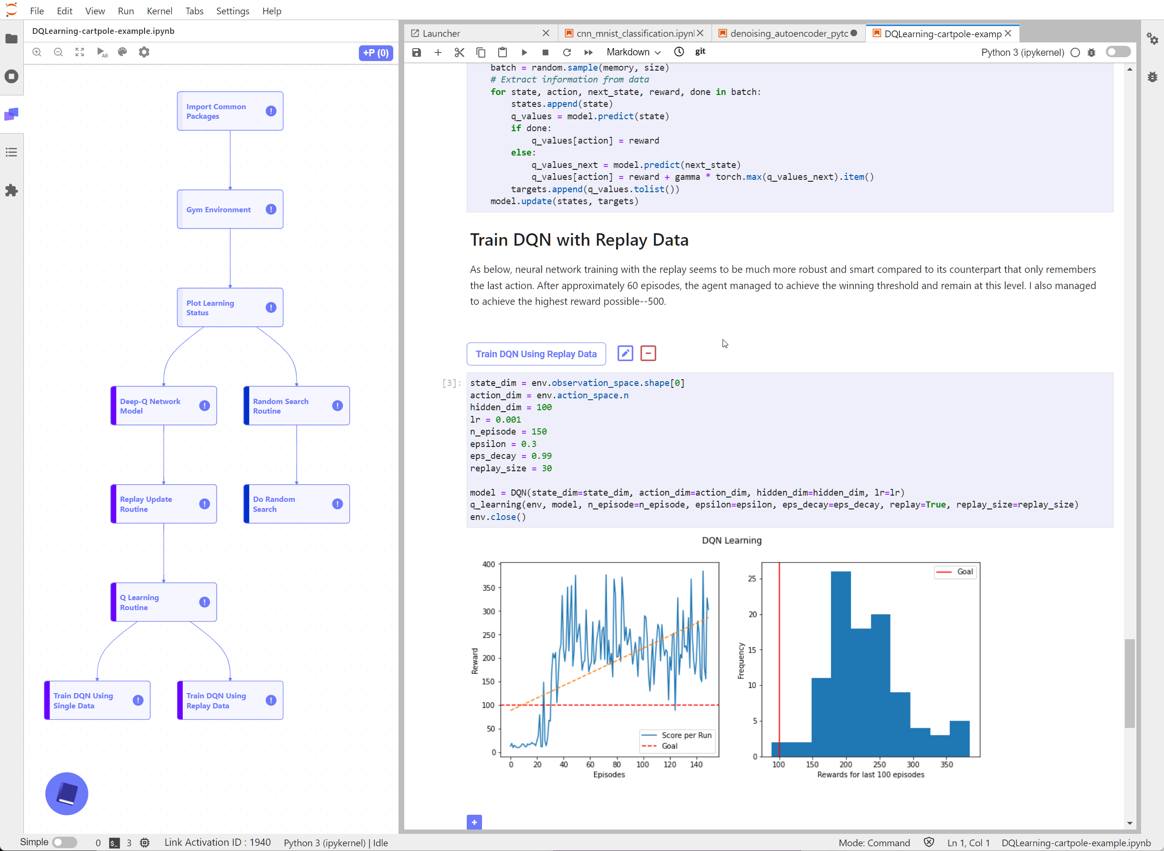Open the Markdown cell type dropdown
Viewport: 1164px width, 851px height.
[633, 52]
